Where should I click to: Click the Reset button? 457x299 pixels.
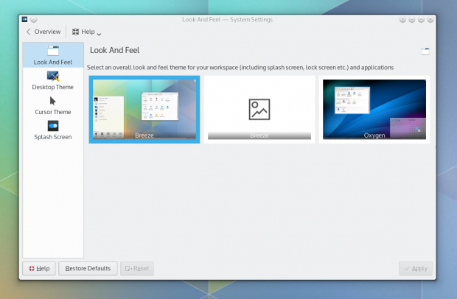pyautogui.click(x=137, y=268)
